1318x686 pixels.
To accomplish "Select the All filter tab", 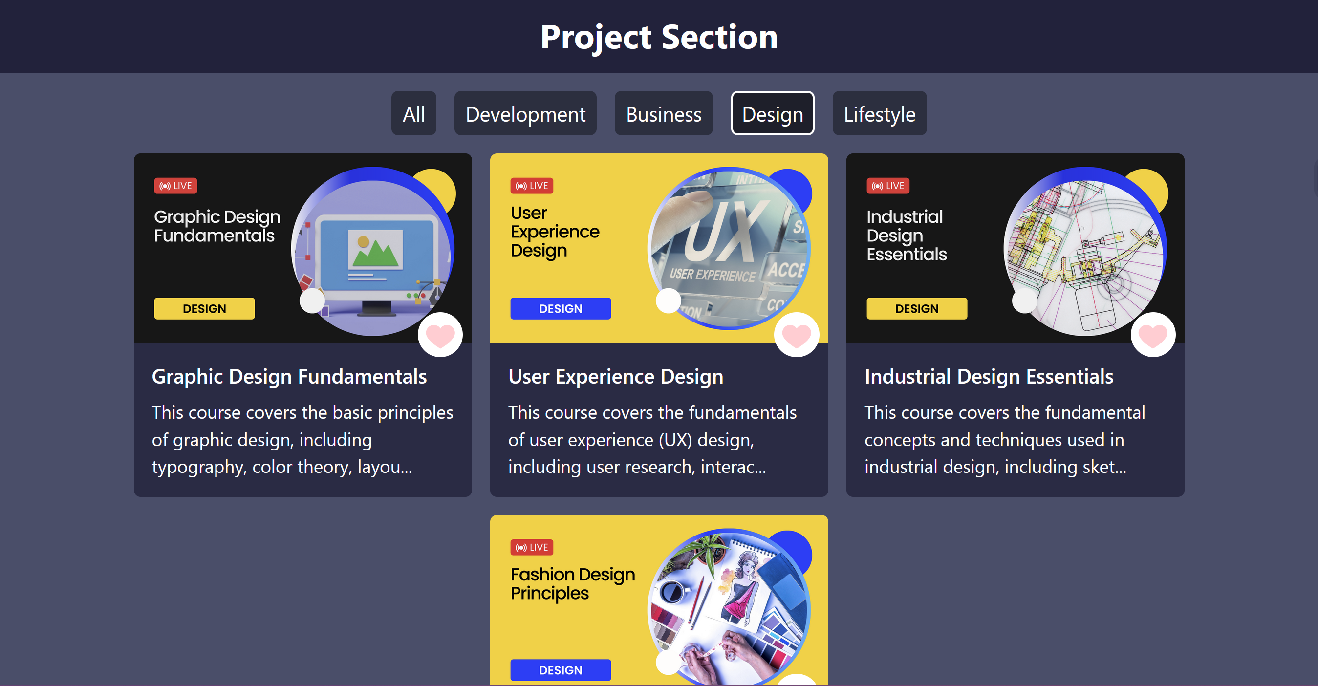I will click(413, 113).
